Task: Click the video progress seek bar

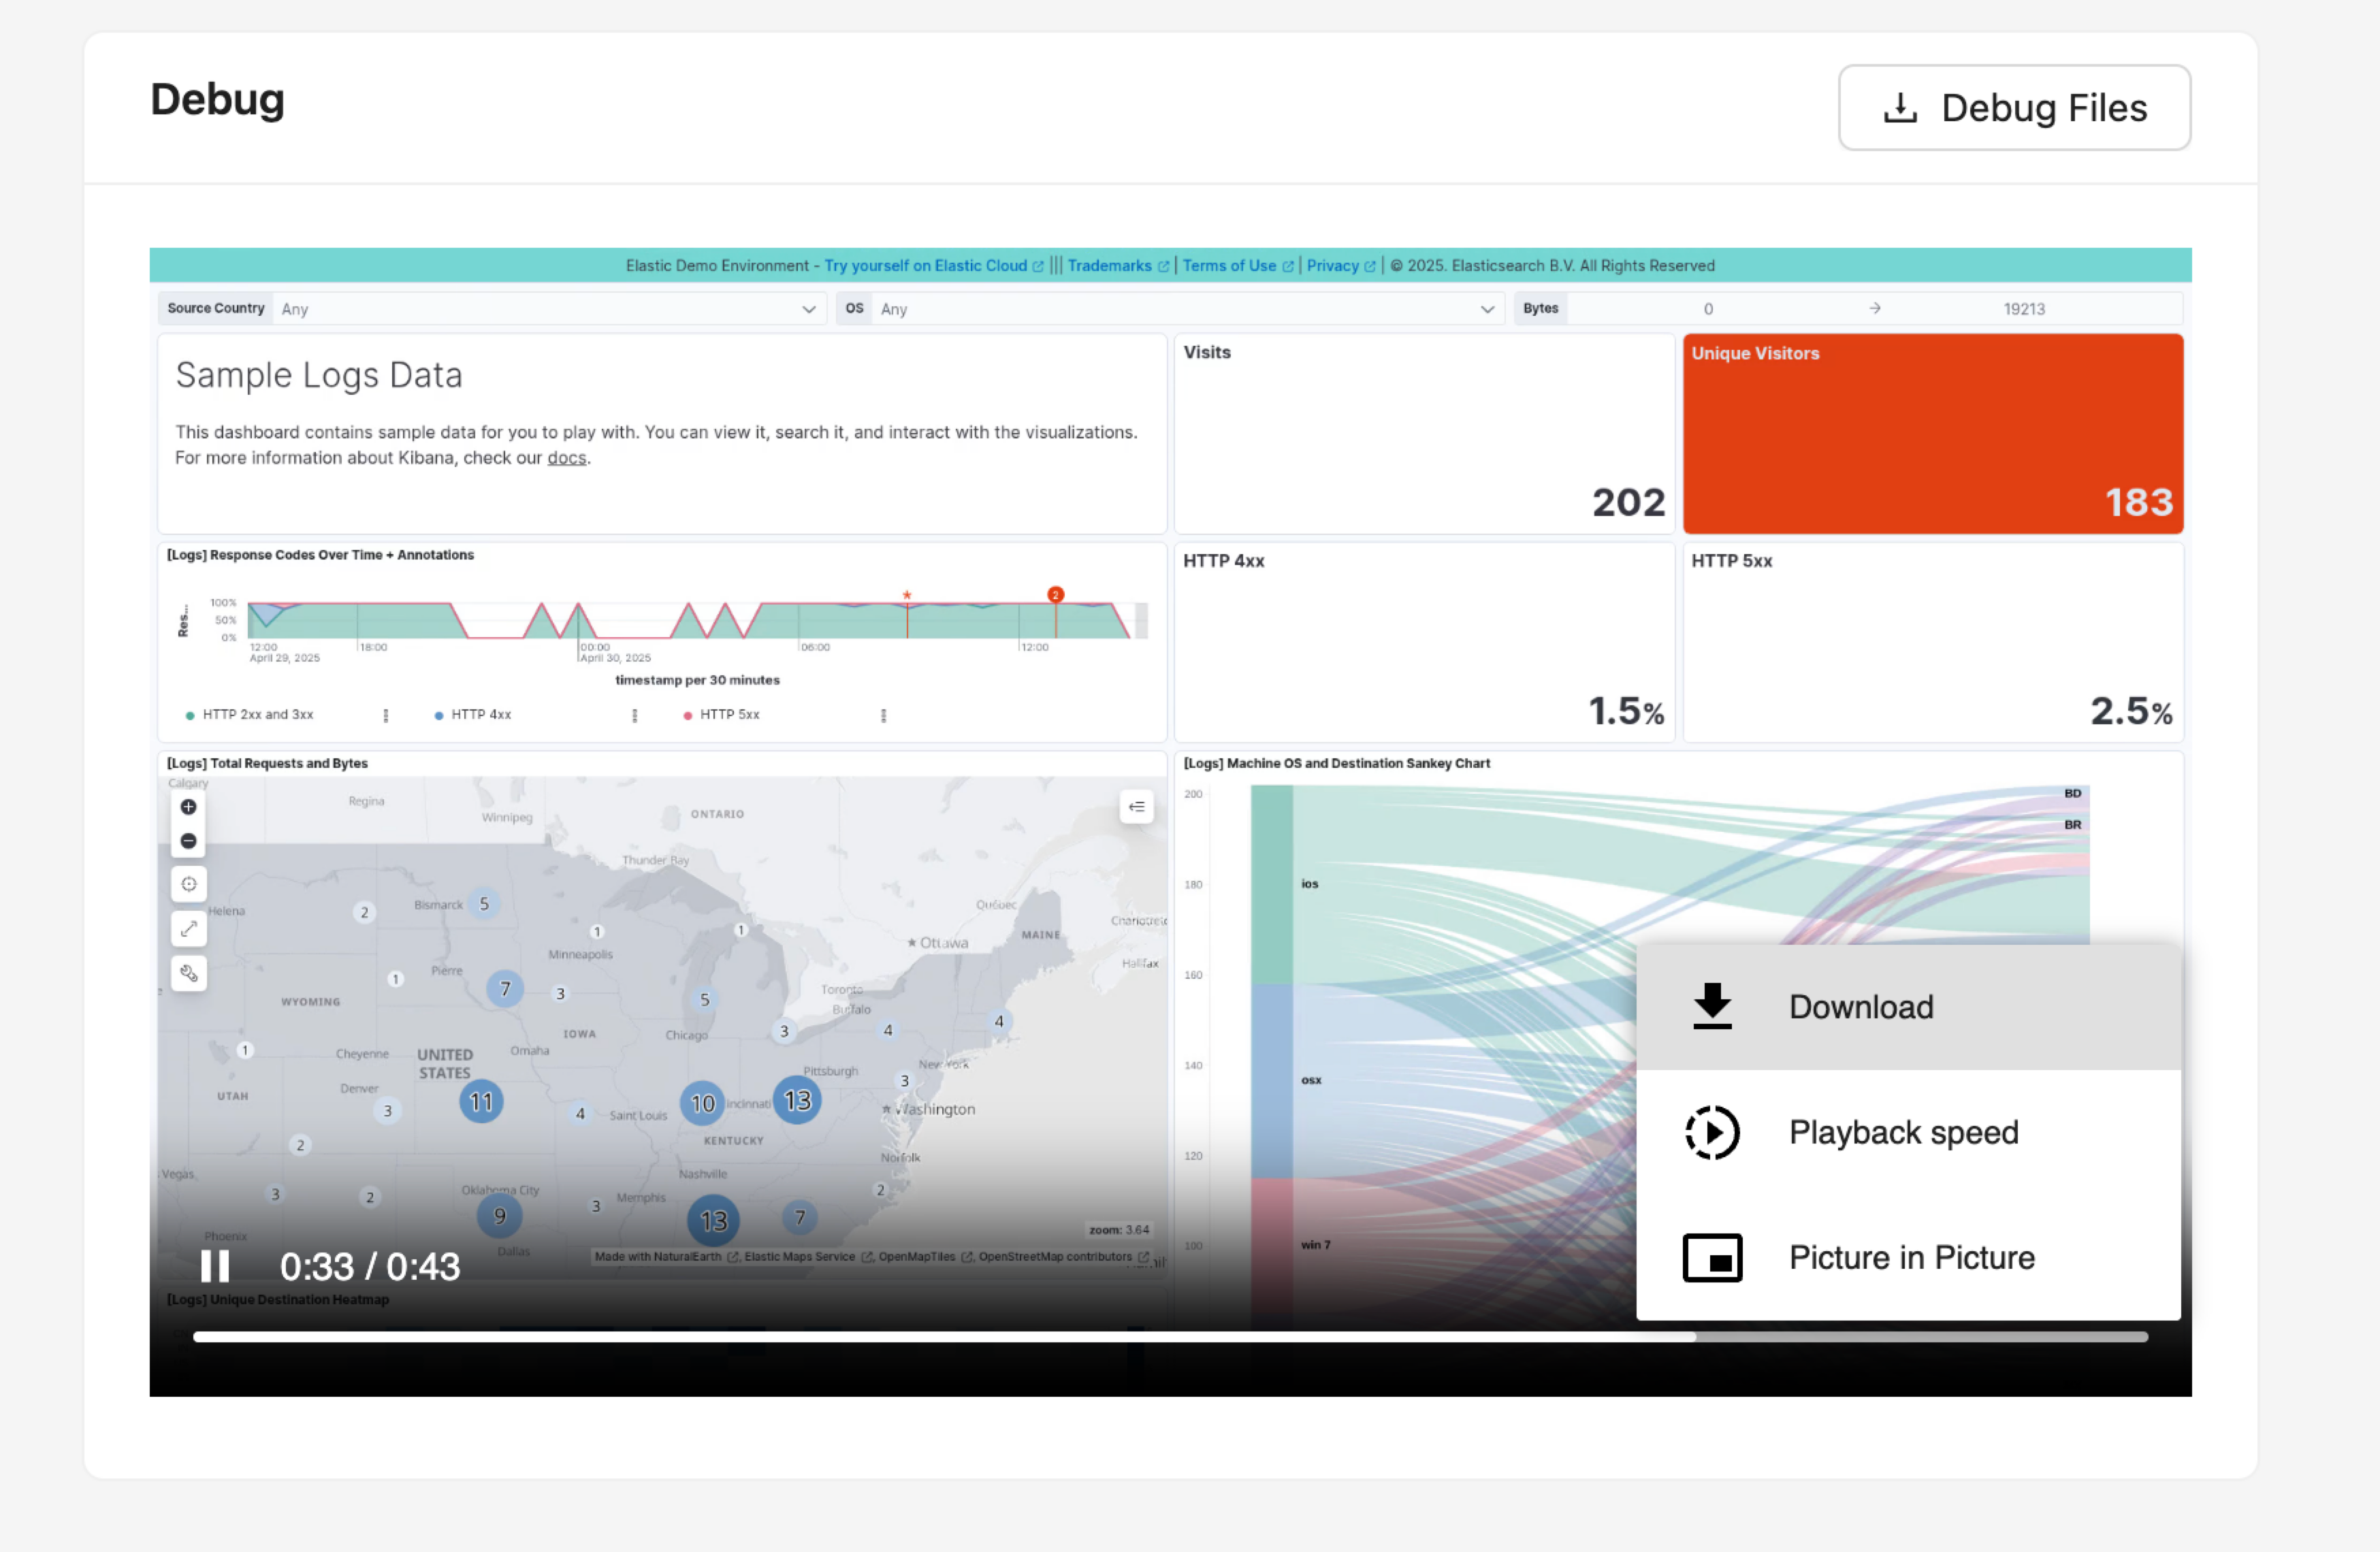Action: 1170,1336
